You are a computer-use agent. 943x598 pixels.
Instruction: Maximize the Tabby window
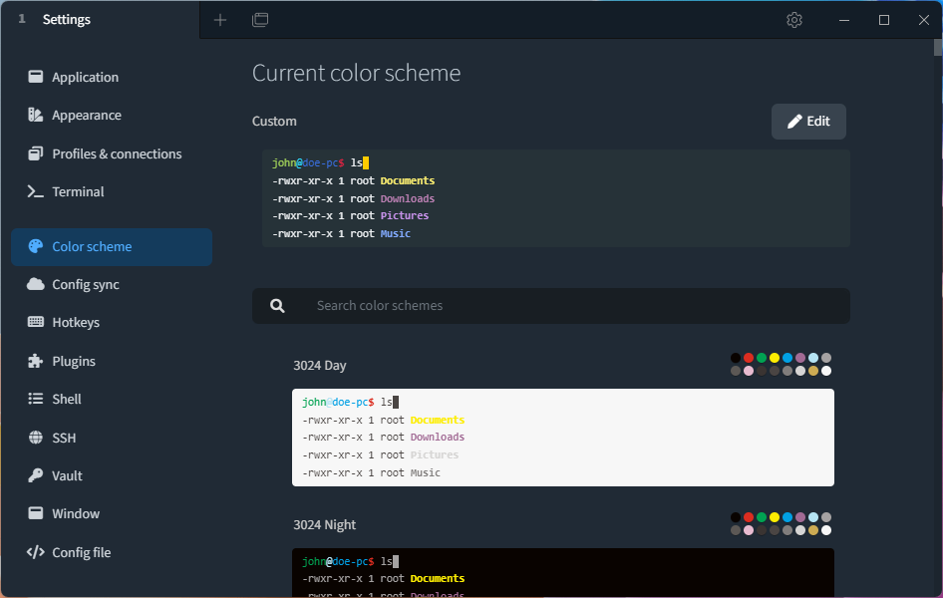coord(884,20)
